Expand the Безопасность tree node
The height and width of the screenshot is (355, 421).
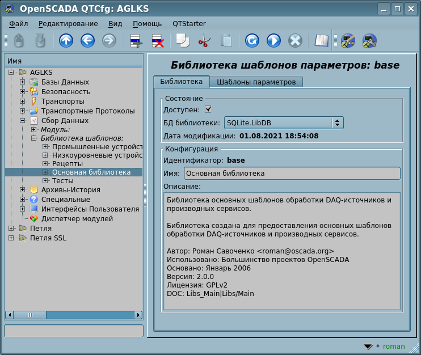pos(23,92)
